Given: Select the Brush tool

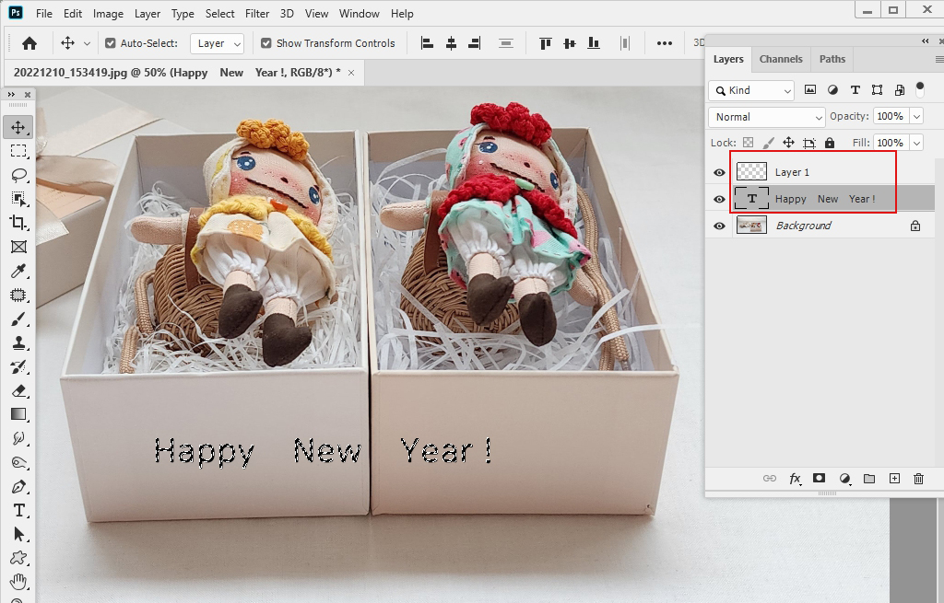Looking at the screenshot, I should 18,319.
